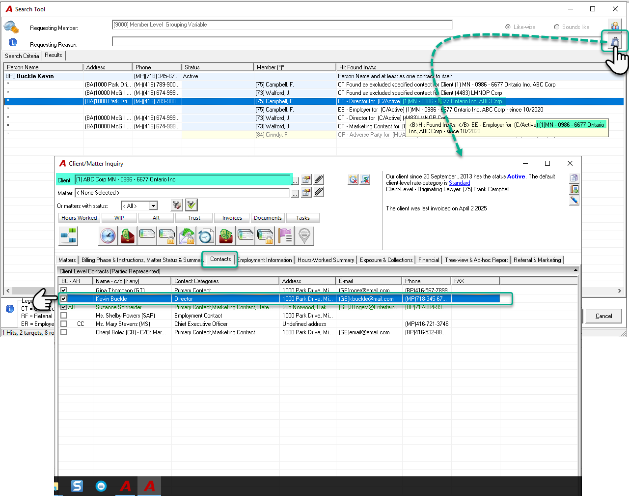Viewport: 629px width, 496px height.
Task: Click the copy pages icon beside client summary
Action: tap(574, 178)
